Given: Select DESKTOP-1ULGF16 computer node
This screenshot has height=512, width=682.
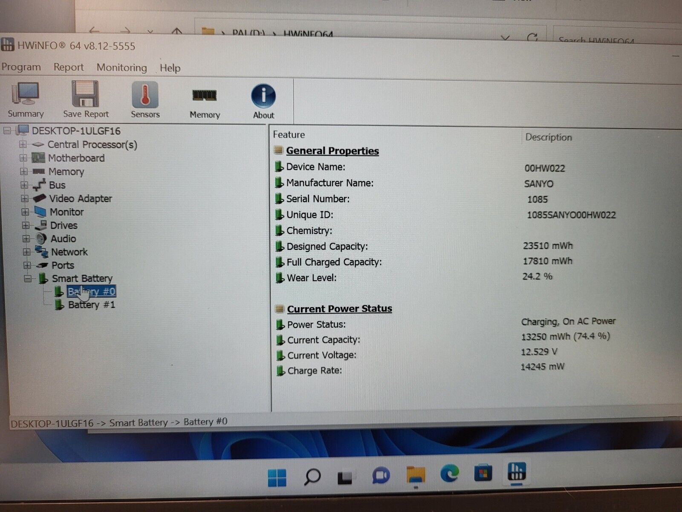Looking at the screenshot, I should tap(76, 131).
